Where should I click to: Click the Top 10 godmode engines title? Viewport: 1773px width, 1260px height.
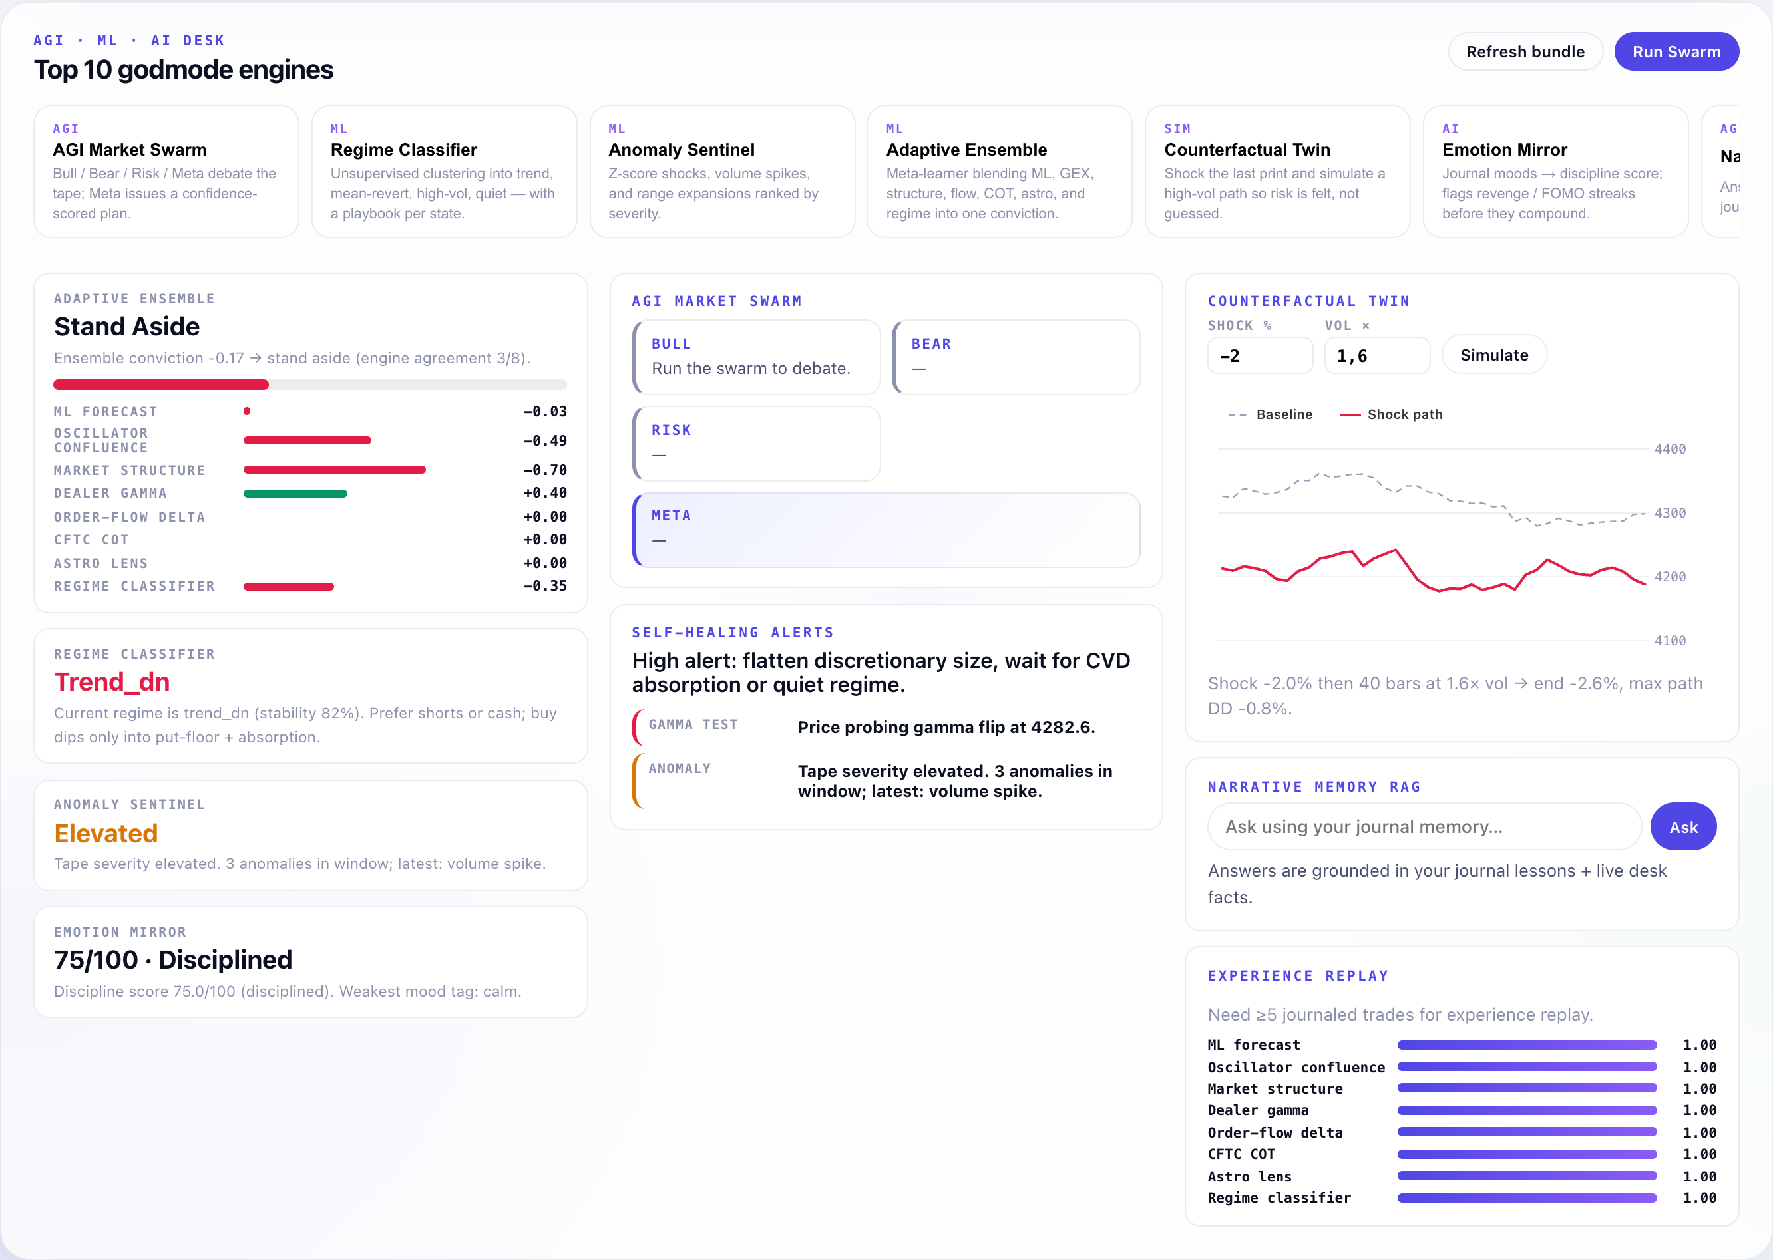pyautogui.click(x=183, y=69)
